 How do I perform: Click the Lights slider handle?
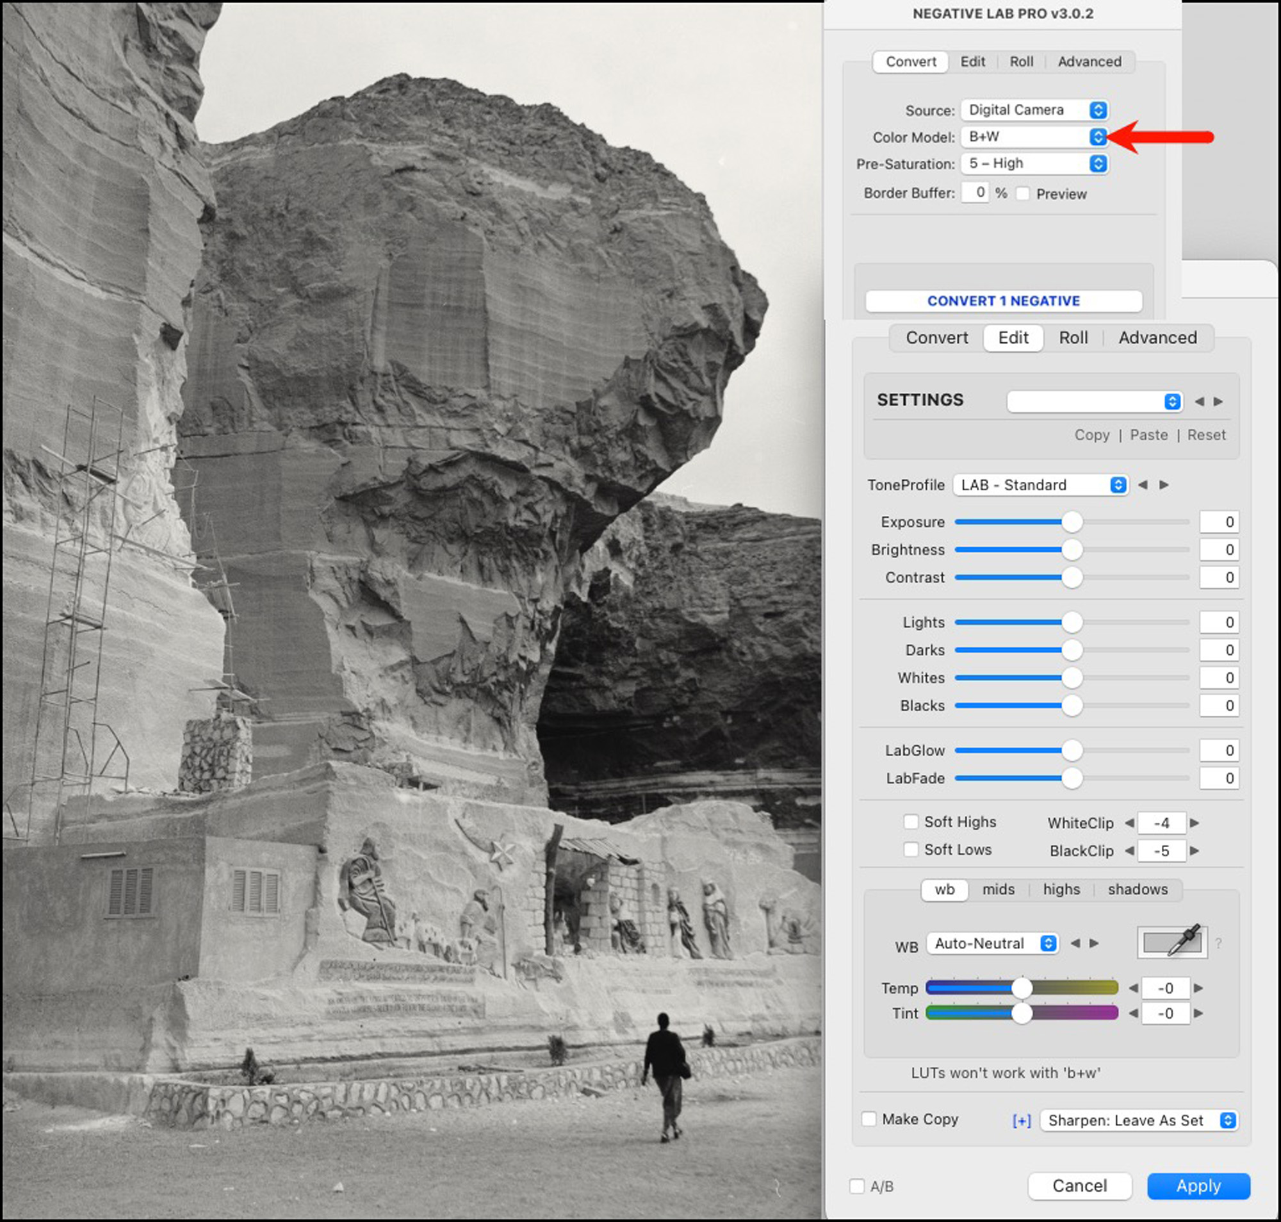tap(1072, 622)
